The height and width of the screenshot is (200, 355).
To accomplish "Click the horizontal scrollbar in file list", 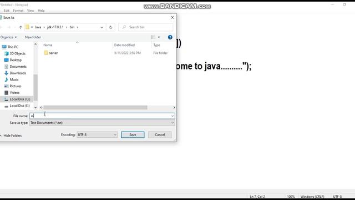I will pos(95,107).
